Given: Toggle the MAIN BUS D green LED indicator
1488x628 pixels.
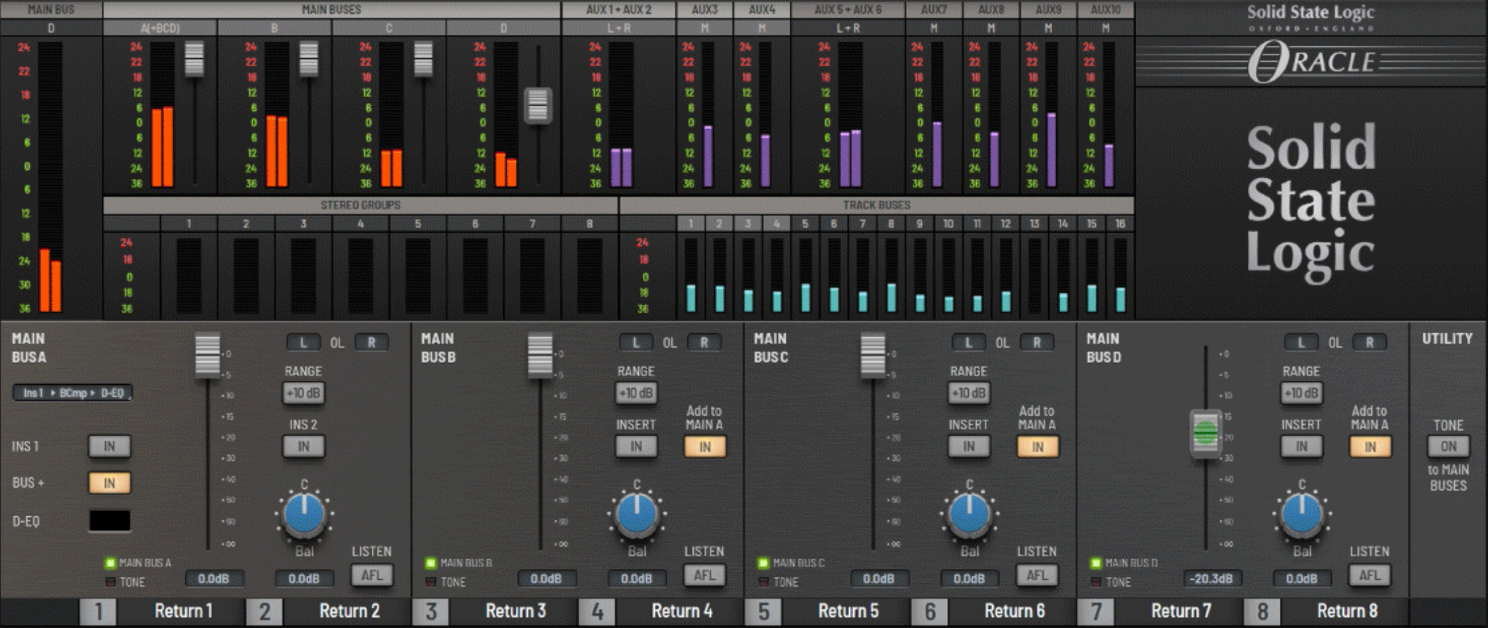Looking at the screenshot, I should tap(1096, 563).
